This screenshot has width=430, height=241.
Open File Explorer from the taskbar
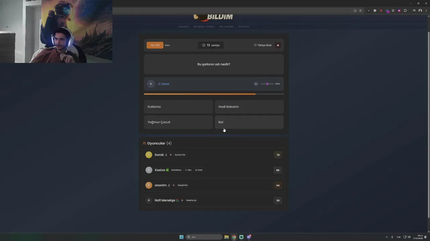pos(226,237)
